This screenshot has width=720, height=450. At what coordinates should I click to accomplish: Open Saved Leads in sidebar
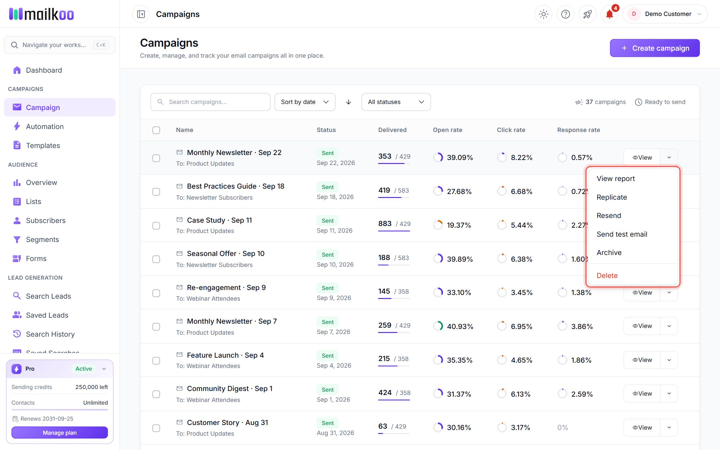[60, 315]
